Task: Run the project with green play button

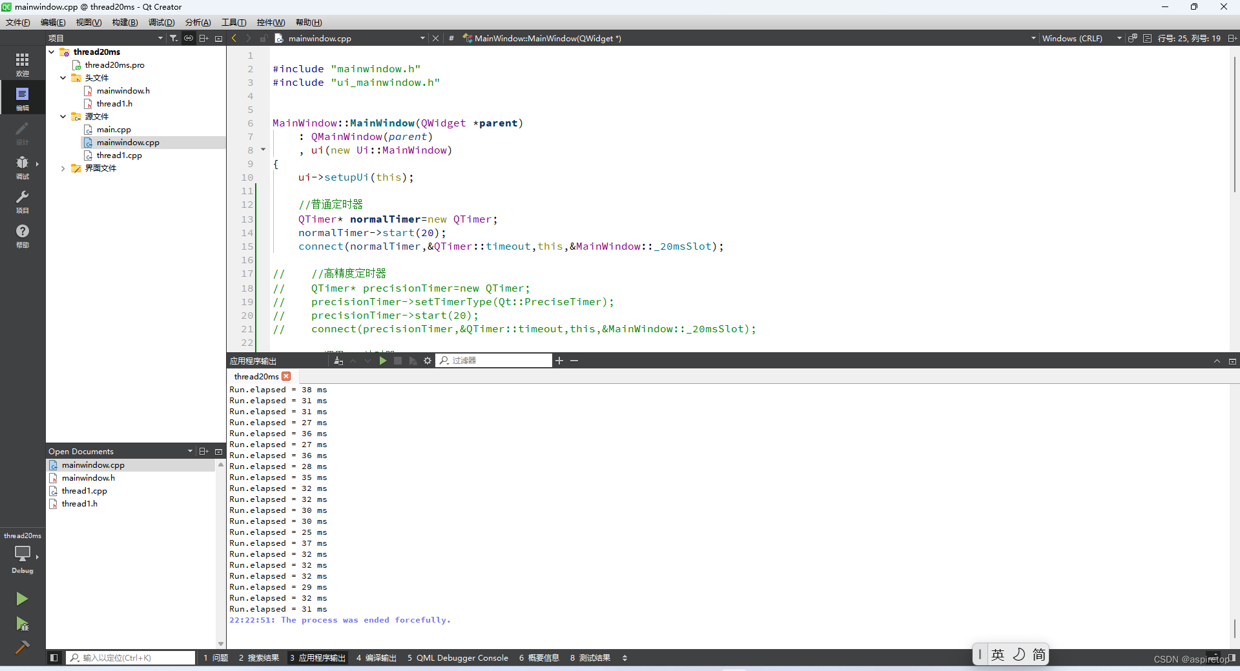Action: (x=22, y=599)
